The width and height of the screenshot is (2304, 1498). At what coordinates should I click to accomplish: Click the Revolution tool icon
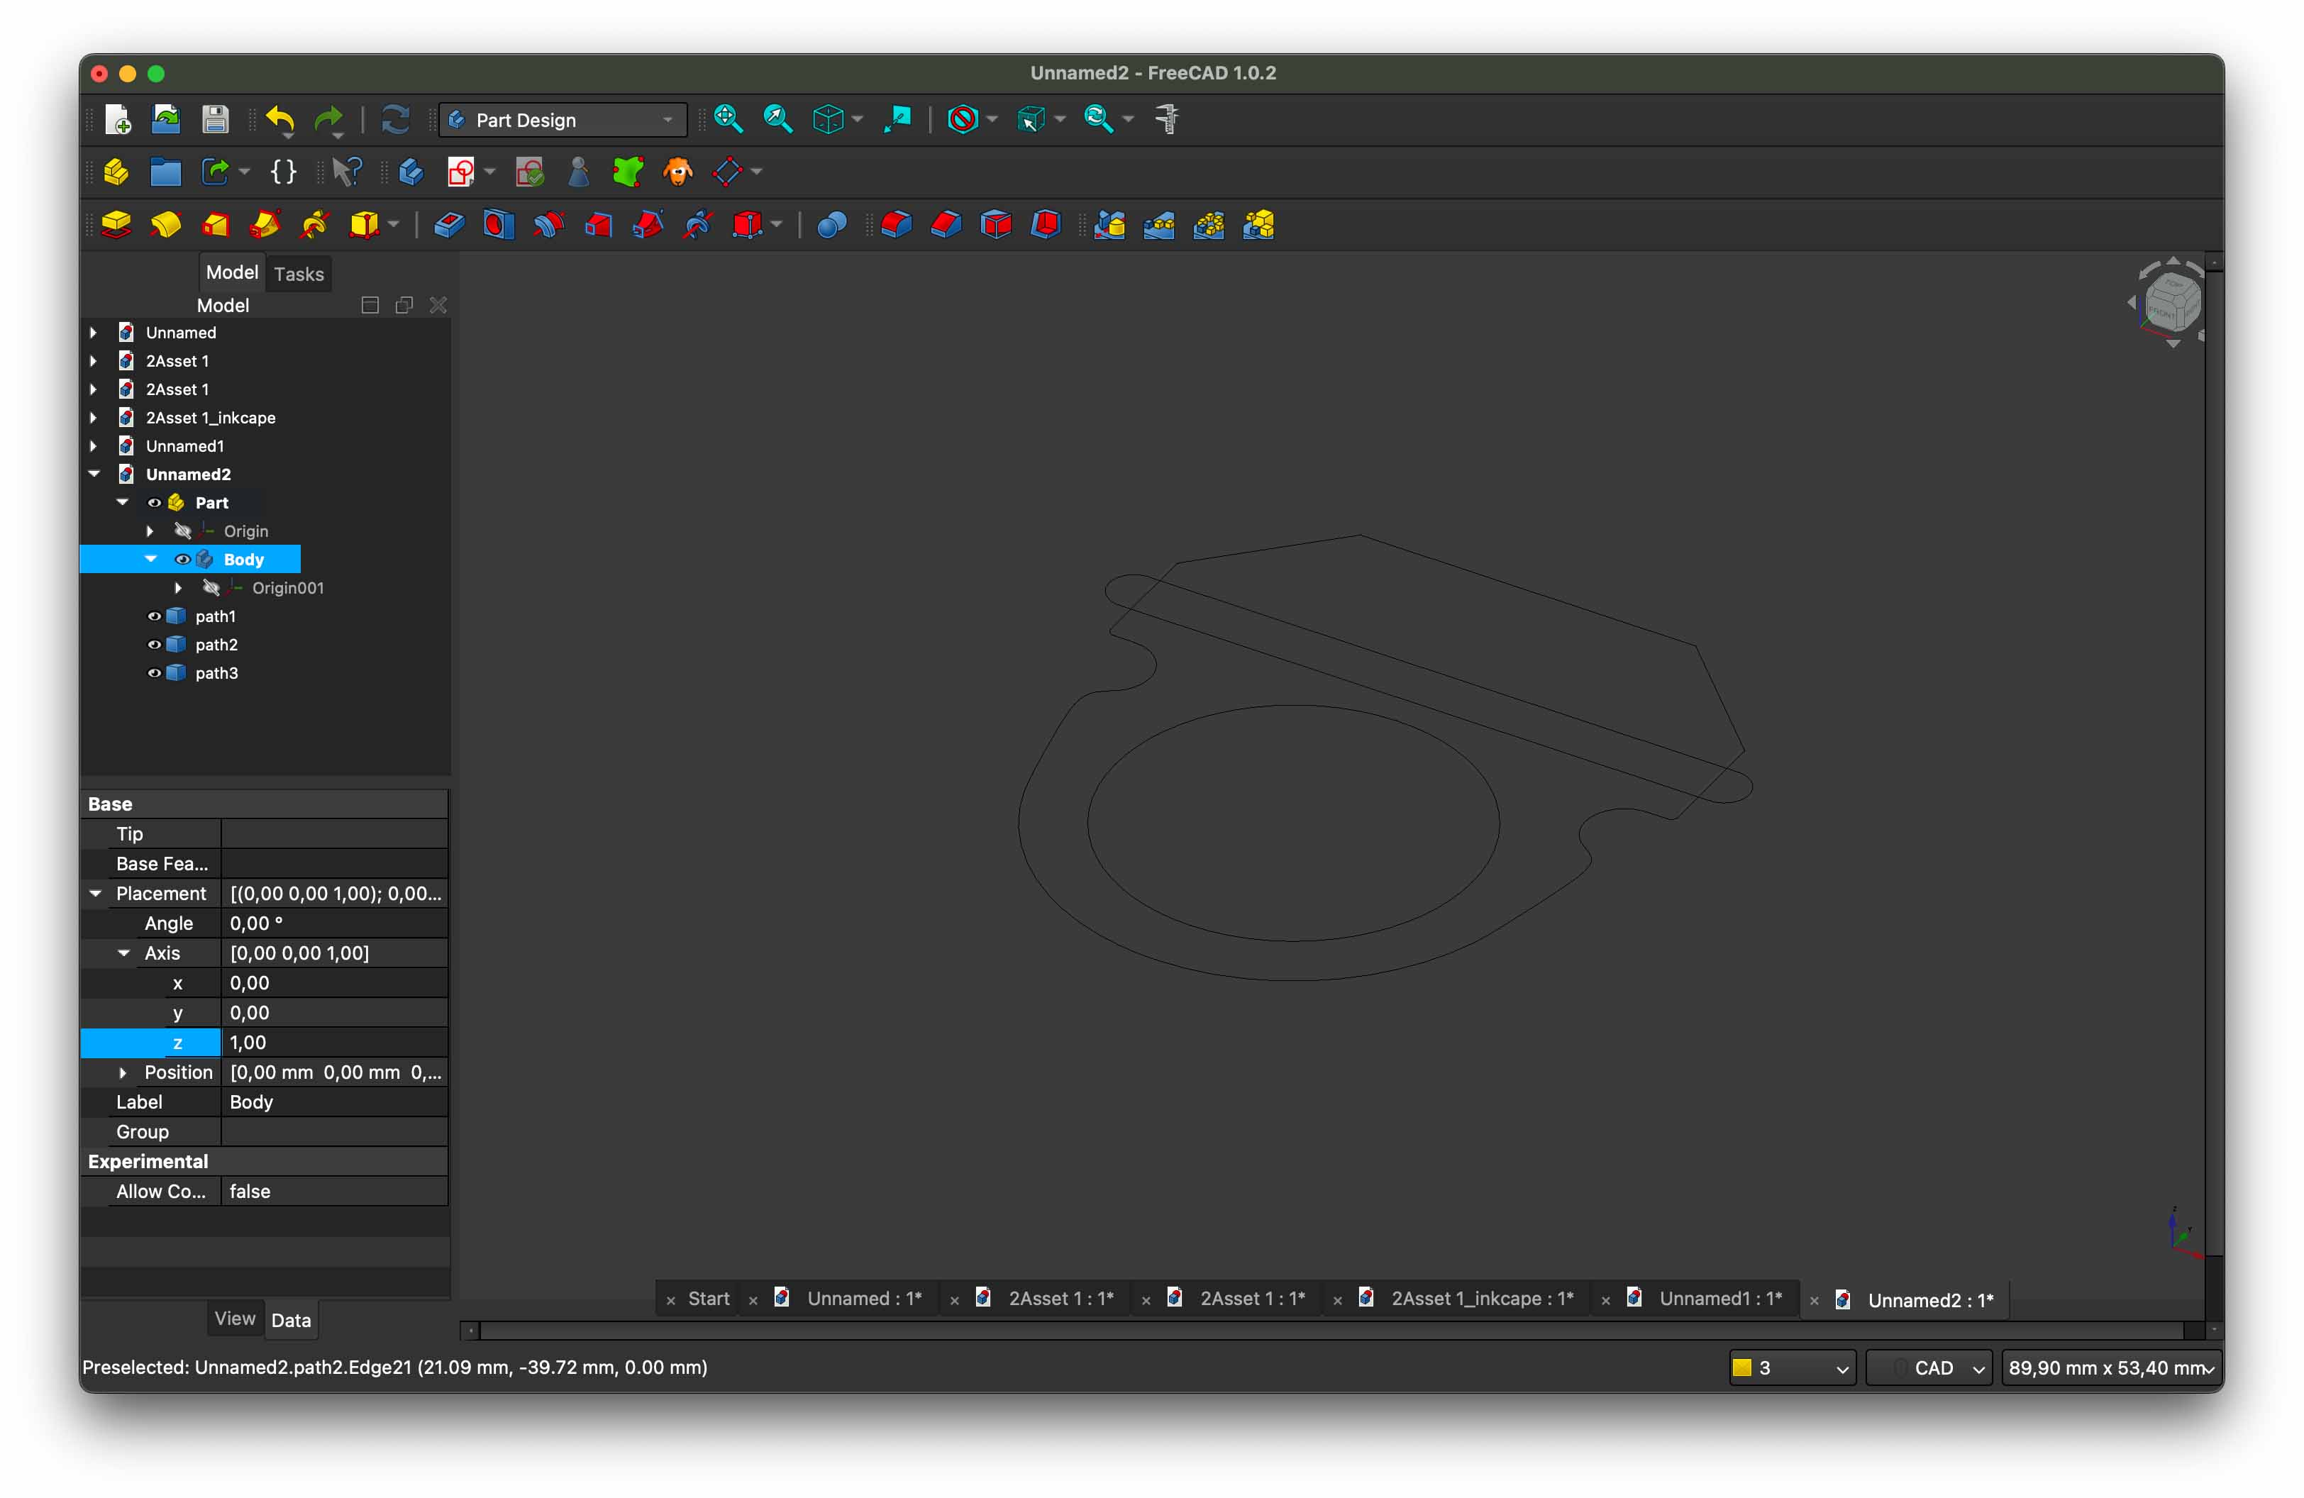tap(165, 226)
